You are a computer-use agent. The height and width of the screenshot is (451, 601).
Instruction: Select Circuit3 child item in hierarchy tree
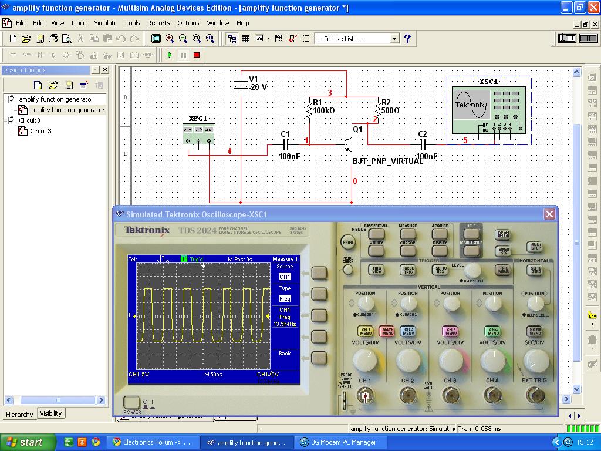coord(40,131)
